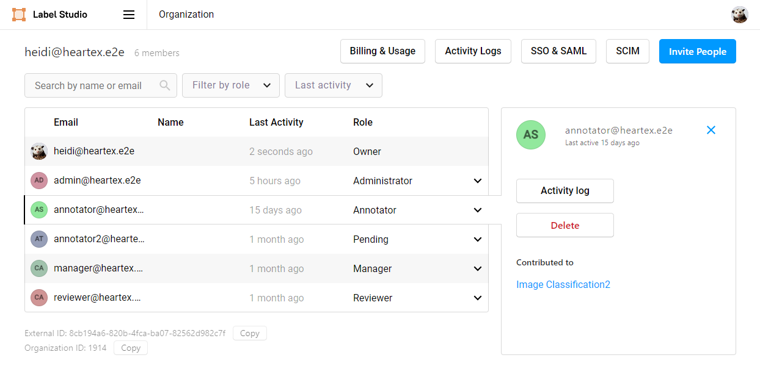Click the AD avatar for admin@heartex.e2e
The image size is (760, 377).
click(38, 181)
